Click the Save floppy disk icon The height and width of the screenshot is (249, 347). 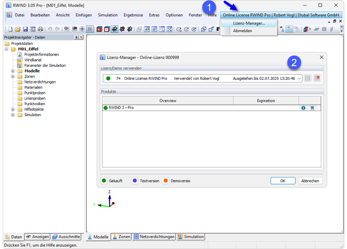(25, 29)
